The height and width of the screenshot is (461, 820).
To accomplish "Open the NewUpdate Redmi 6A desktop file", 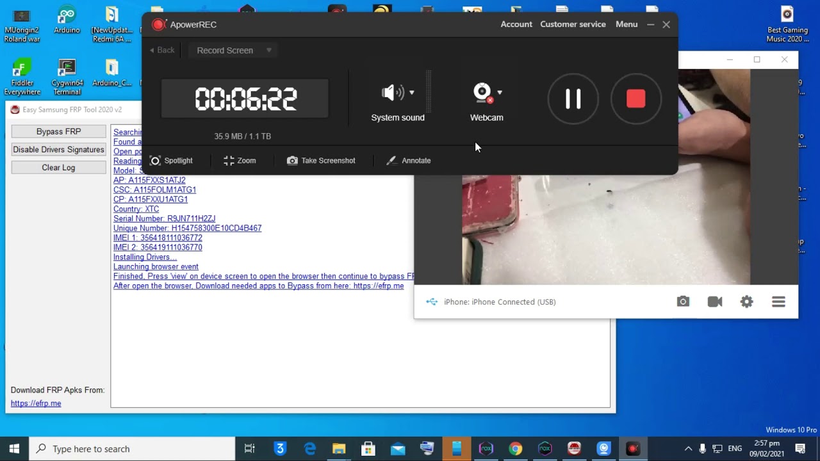I will 111,24.
